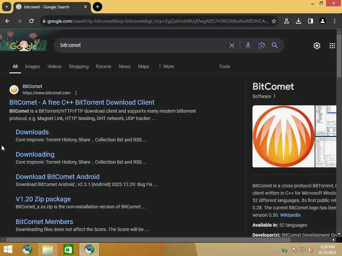Open first browser icon in taskbar
The image size is (342, 256).
(x=27, y=249)
